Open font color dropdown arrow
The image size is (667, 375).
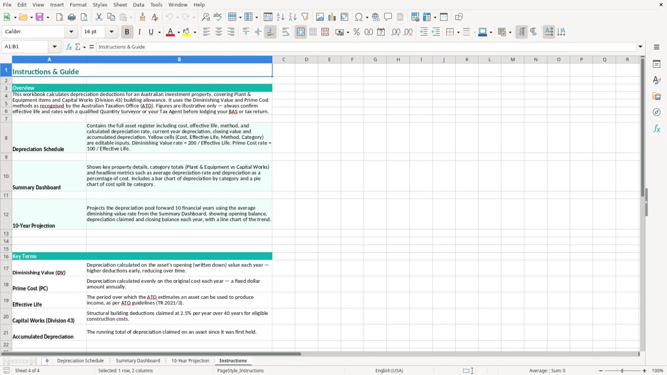pyautogui.click(x=178, y=32)
